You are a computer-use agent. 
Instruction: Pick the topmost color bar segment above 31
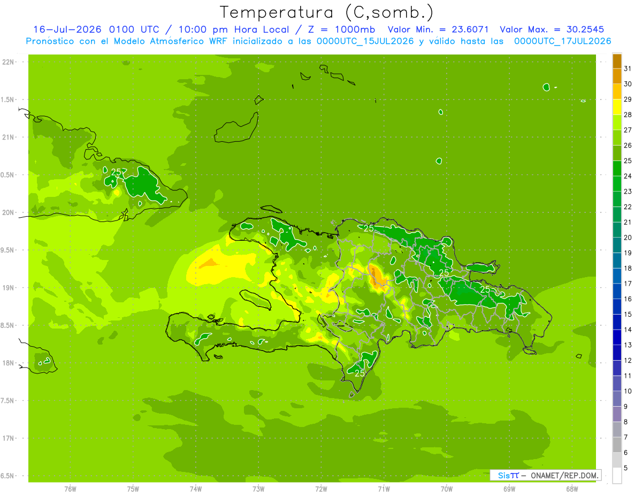617,61
